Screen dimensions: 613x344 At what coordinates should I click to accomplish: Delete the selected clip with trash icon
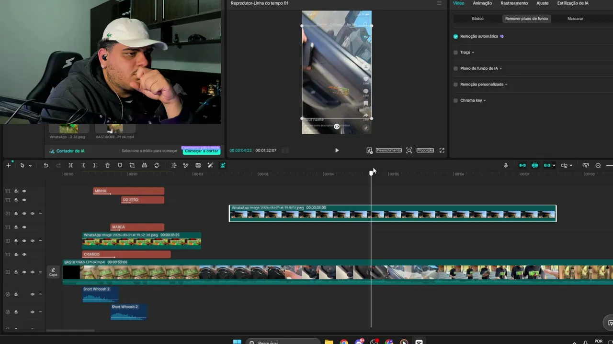pos(107,165)
